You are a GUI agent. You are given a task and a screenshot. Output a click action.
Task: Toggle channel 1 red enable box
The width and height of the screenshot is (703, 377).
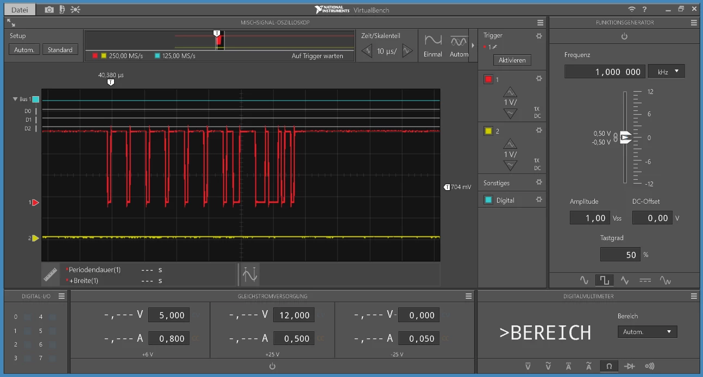pos(488,79)
